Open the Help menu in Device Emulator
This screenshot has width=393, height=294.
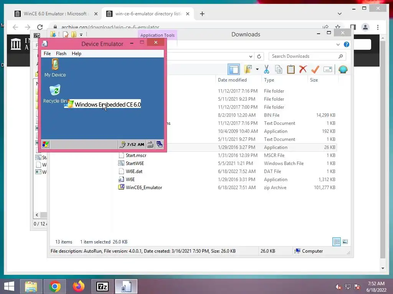[76, 54]
